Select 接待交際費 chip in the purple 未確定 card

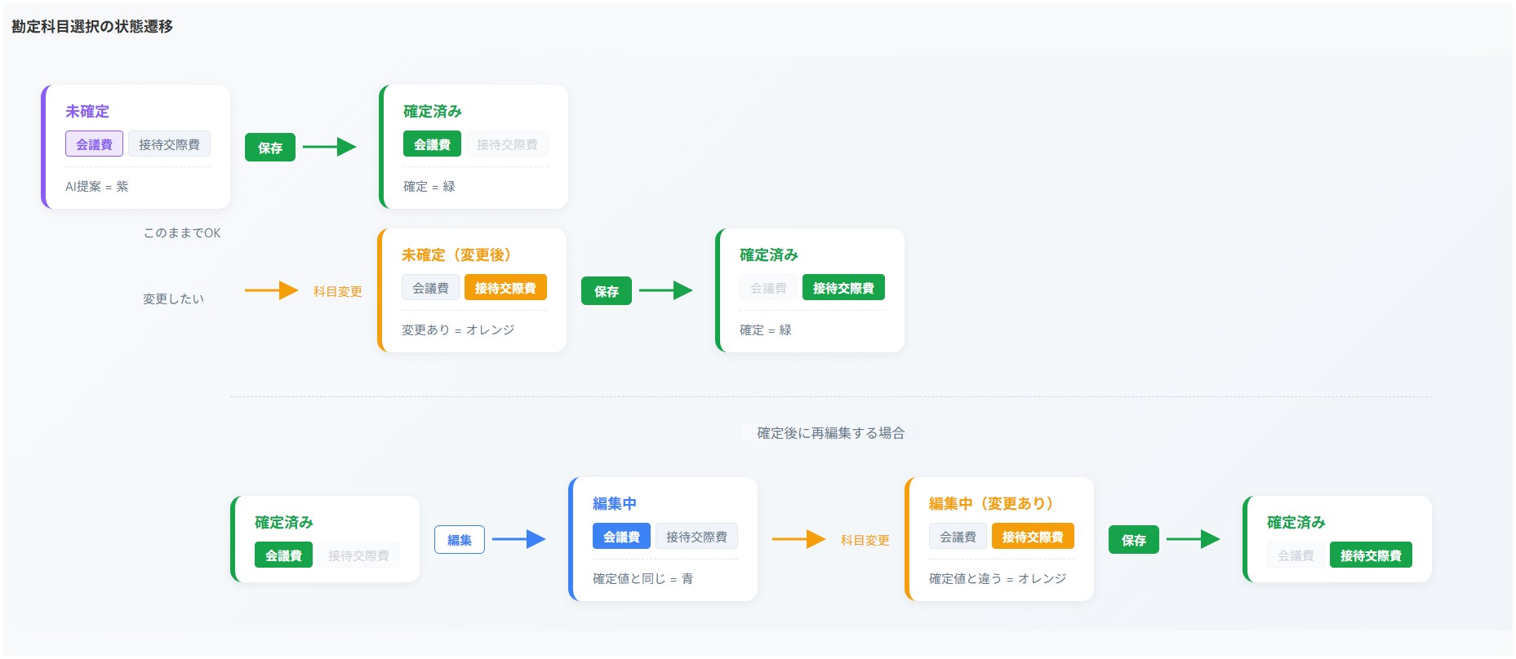(x=169, y=144)
